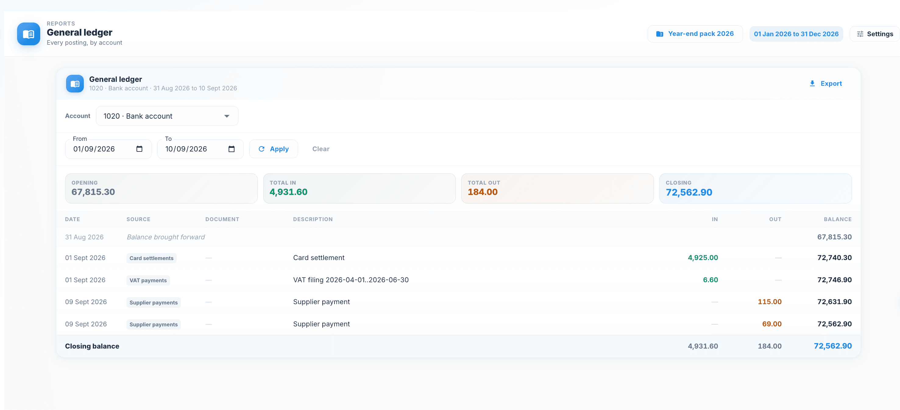Click the 69.00 outgoing amount
The height and width of the screenshot is (410, 900).
coord(772,324)
